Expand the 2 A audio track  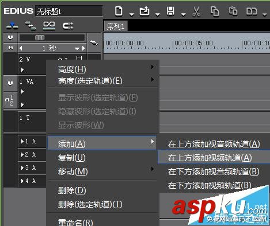22,154
